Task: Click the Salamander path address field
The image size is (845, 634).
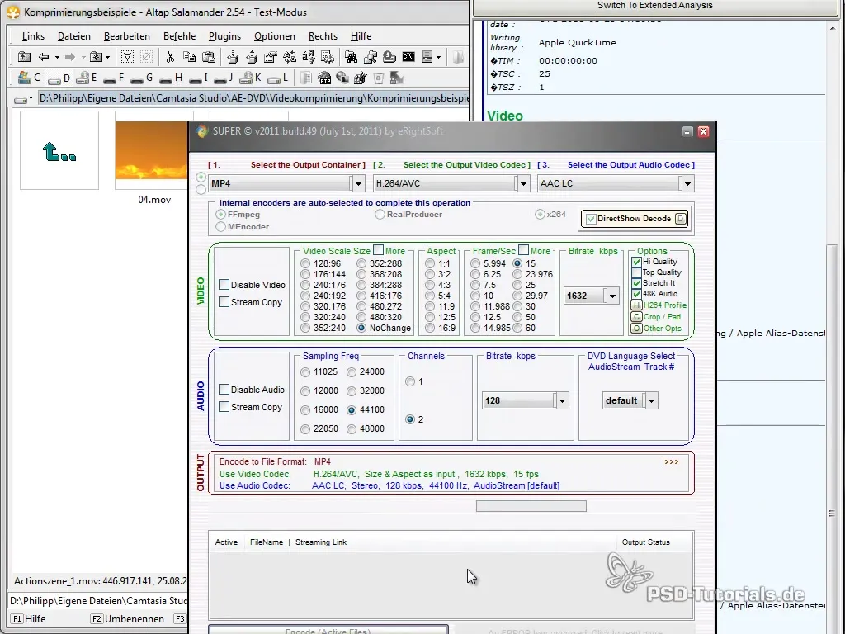Action: (x=253, y=99)
